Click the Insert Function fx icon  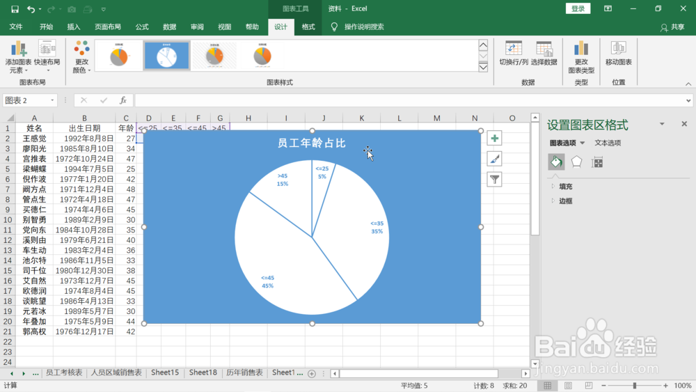pyautogui.click(x=123, y=100)
